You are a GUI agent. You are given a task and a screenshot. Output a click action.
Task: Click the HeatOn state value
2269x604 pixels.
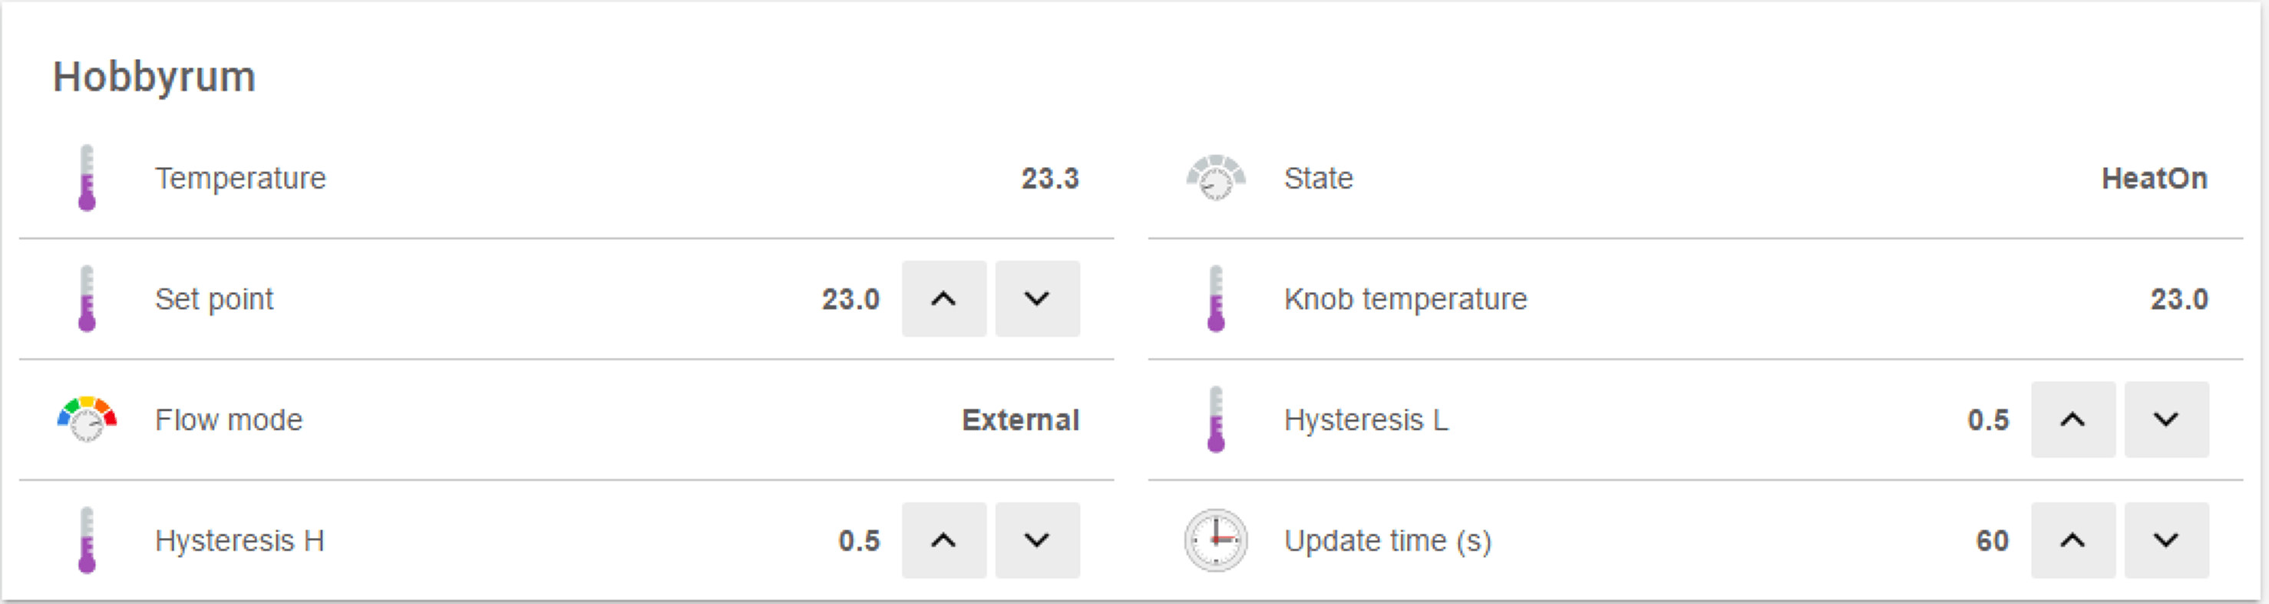tap(2154, 179)
